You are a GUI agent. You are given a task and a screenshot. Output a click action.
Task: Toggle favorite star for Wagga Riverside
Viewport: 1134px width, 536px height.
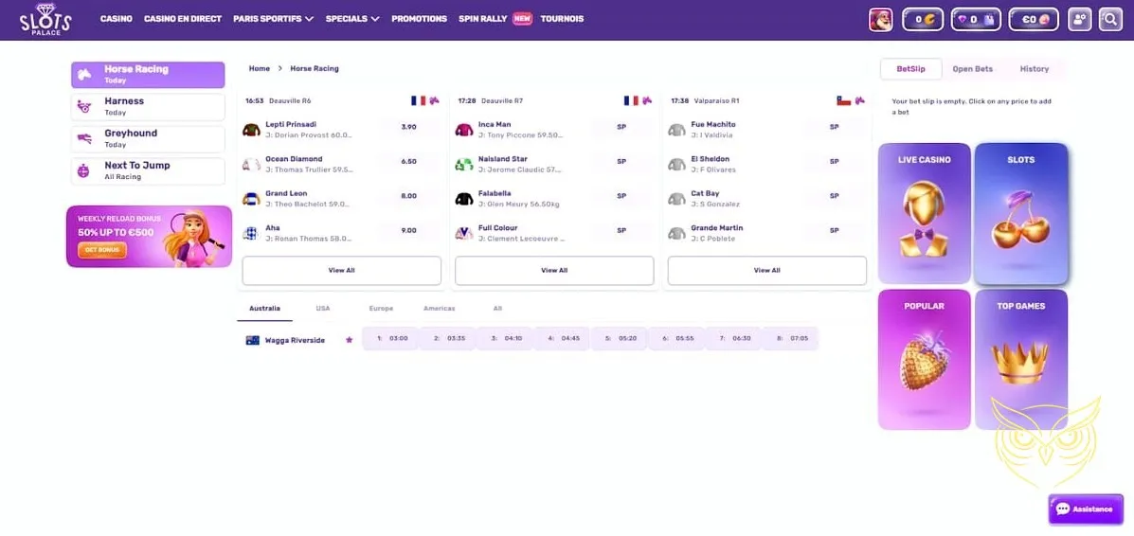coord(349,340)
